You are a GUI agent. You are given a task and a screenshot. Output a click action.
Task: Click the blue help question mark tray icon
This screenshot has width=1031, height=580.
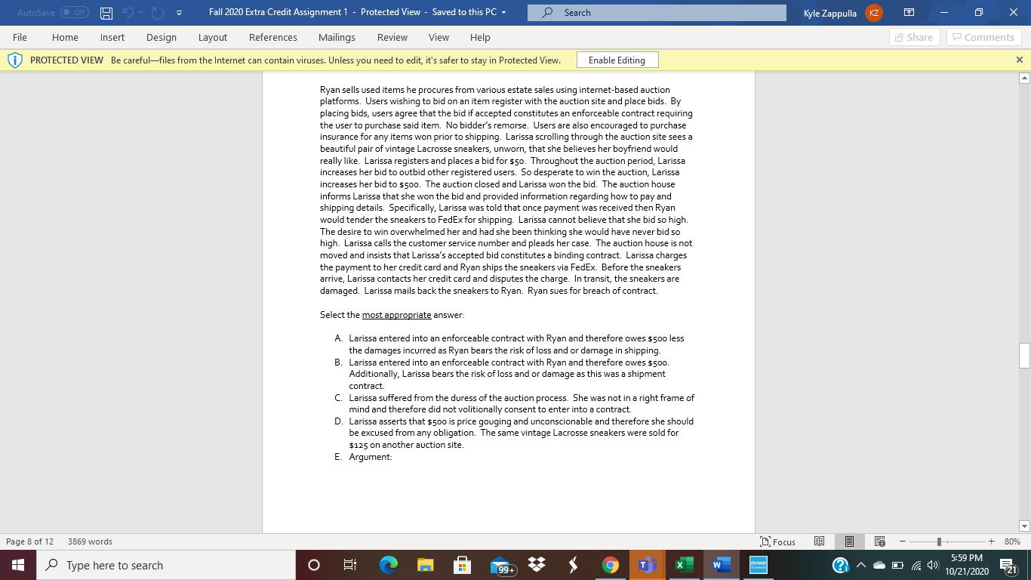839,565
